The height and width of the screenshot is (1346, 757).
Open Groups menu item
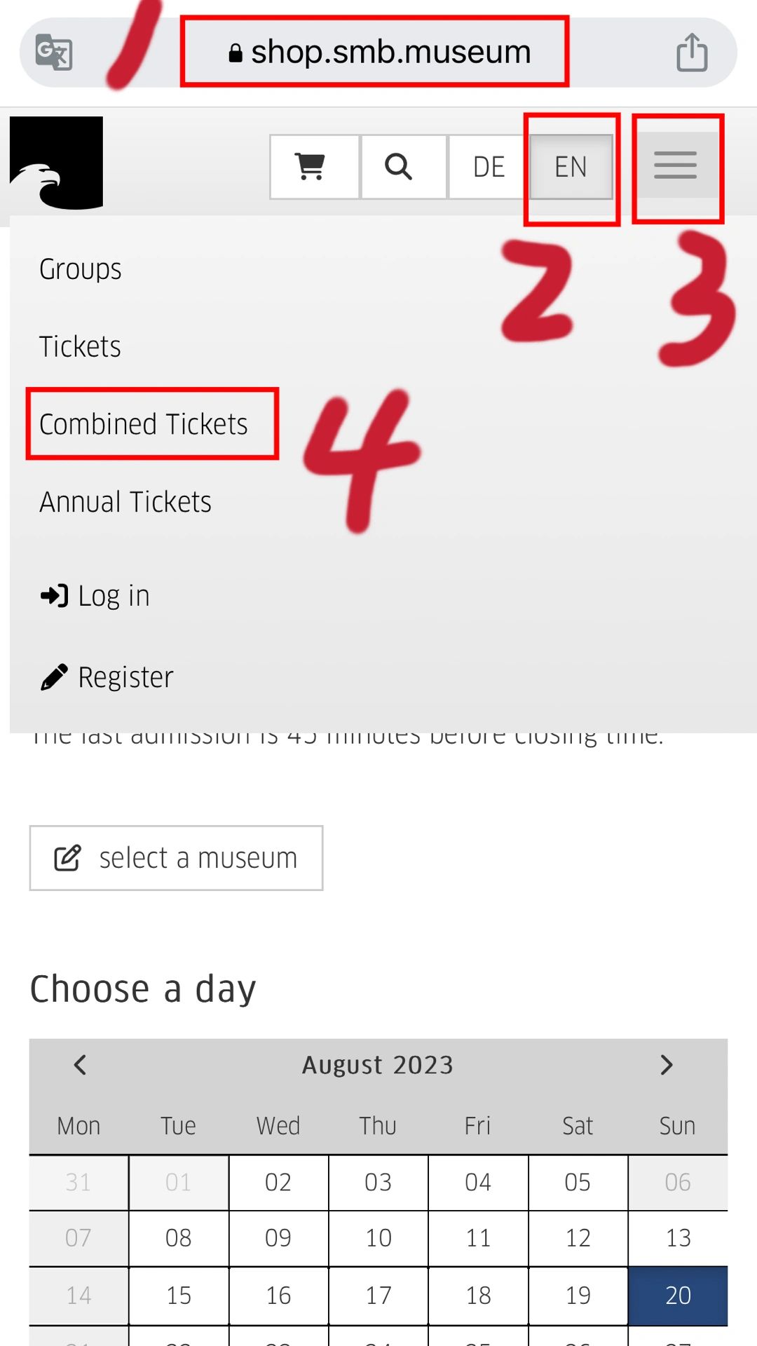[81, 269]
